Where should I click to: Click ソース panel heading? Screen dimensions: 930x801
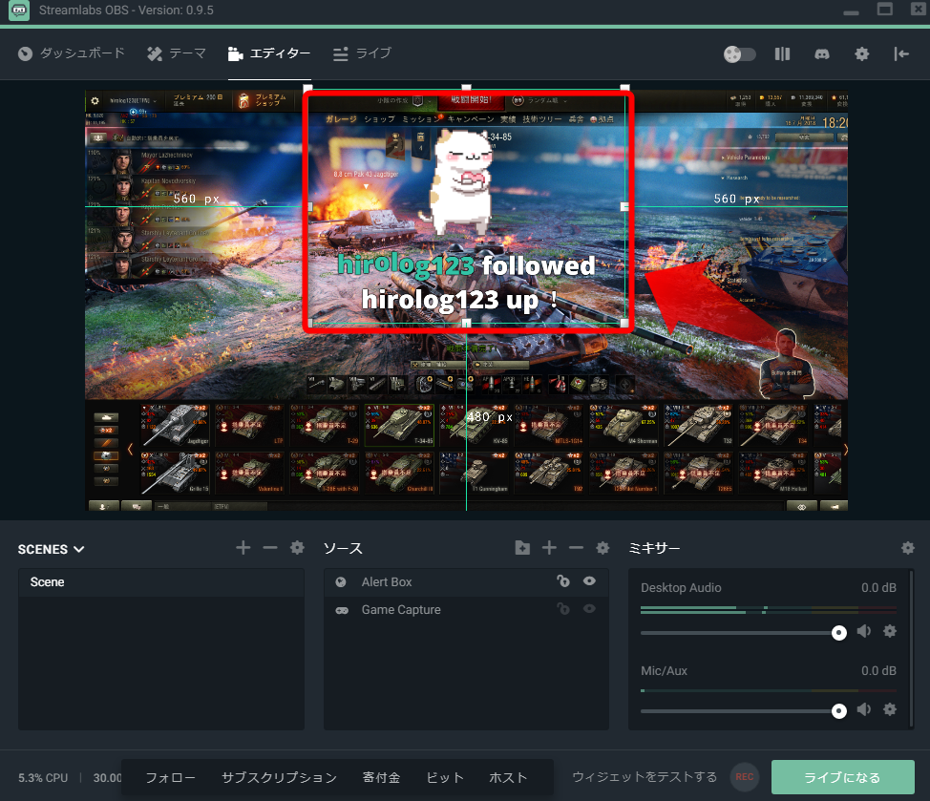point(343,548)
